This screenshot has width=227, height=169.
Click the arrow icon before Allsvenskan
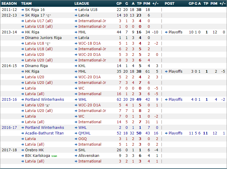point(76,156)
